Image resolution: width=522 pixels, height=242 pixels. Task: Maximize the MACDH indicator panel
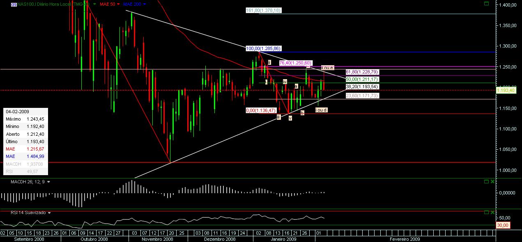pos(487,181)
